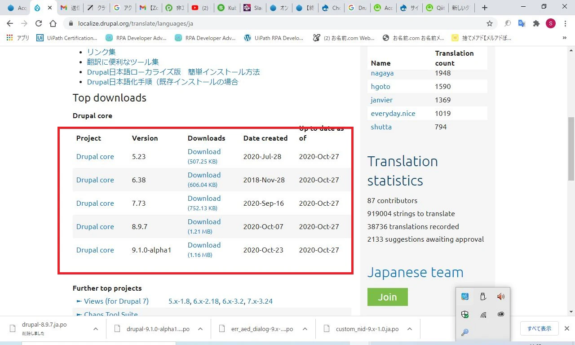This screenshot has width=575, height=345.
Task: Click the USB safely remove hardware tray icon
Action: (483, 296)
